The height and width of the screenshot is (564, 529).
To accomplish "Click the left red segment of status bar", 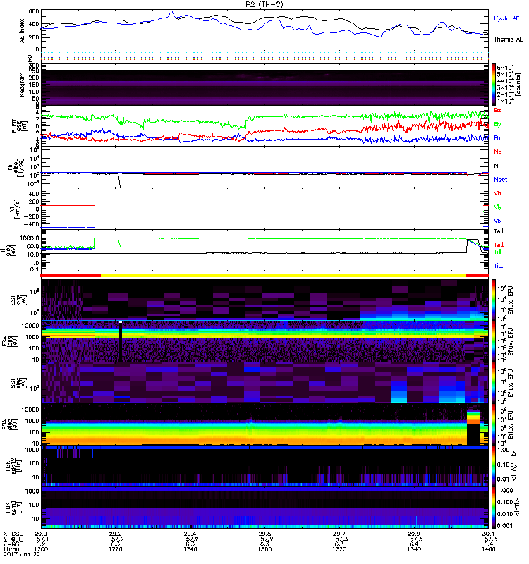I will tap(71, 276).
